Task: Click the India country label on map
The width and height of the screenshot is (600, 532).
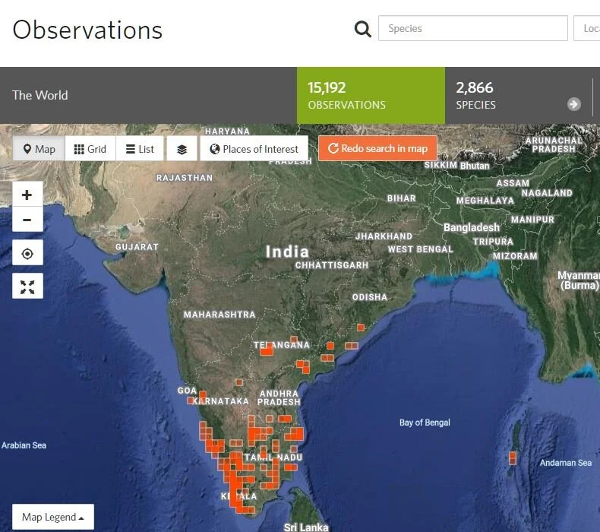Action: 287,252
